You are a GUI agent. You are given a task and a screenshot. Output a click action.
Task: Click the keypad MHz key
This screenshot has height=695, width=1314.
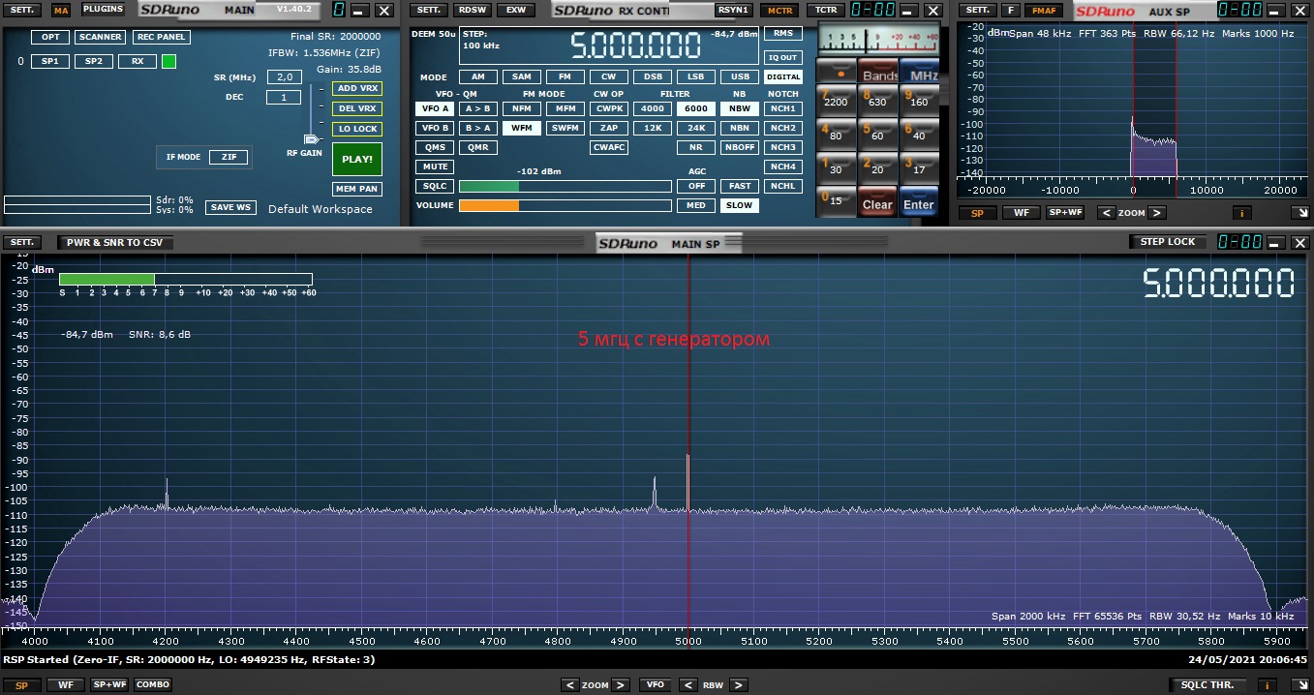point(921,72)
